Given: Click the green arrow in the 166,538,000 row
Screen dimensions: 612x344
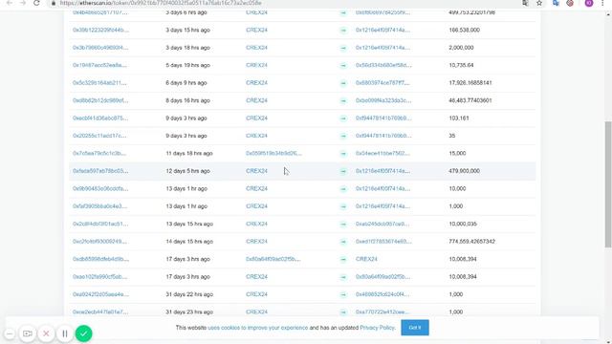Looking at the screenshot, I should tap(343, 30).
